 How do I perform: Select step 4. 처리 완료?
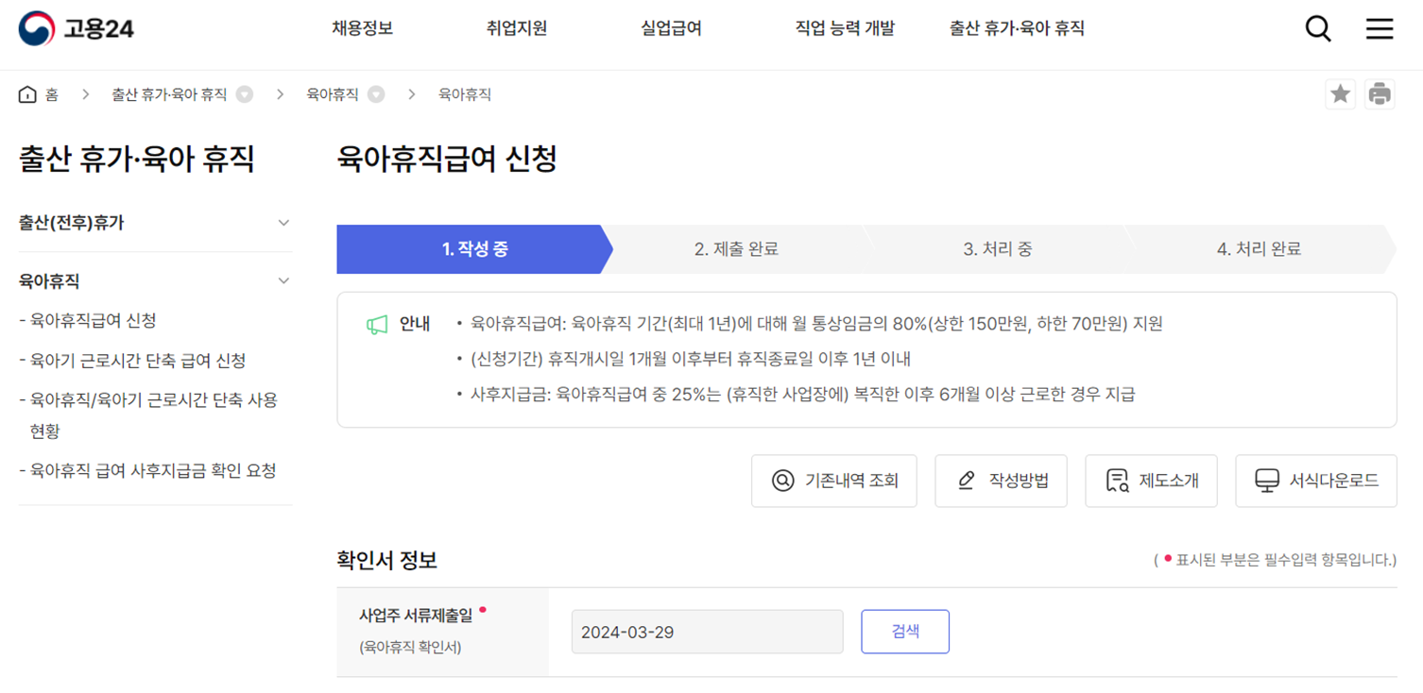(1259, 249)
